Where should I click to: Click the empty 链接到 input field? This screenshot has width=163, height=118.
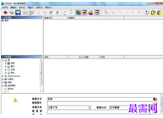click(100, 112)
